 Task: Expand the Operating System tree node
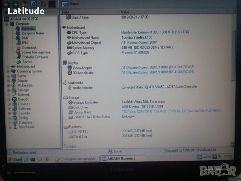click(8, 71)
